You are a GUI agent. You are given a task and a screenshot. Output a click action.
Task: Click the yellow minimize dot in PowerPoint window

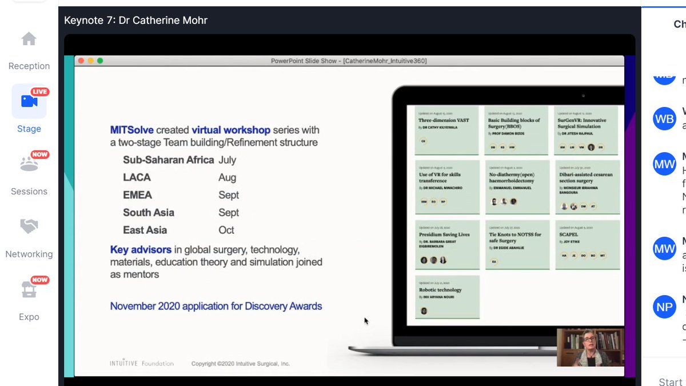90,61
